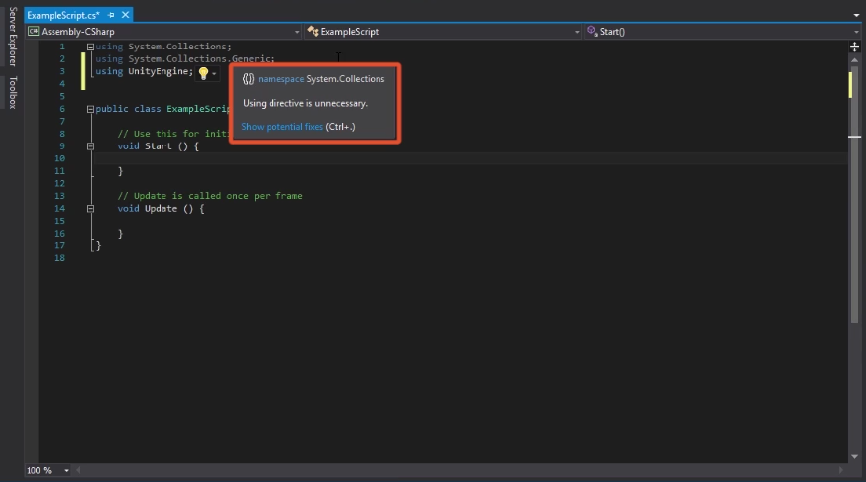Collapse the ExampleScript class block
866x482 pixels.
(x=90, y=109)
